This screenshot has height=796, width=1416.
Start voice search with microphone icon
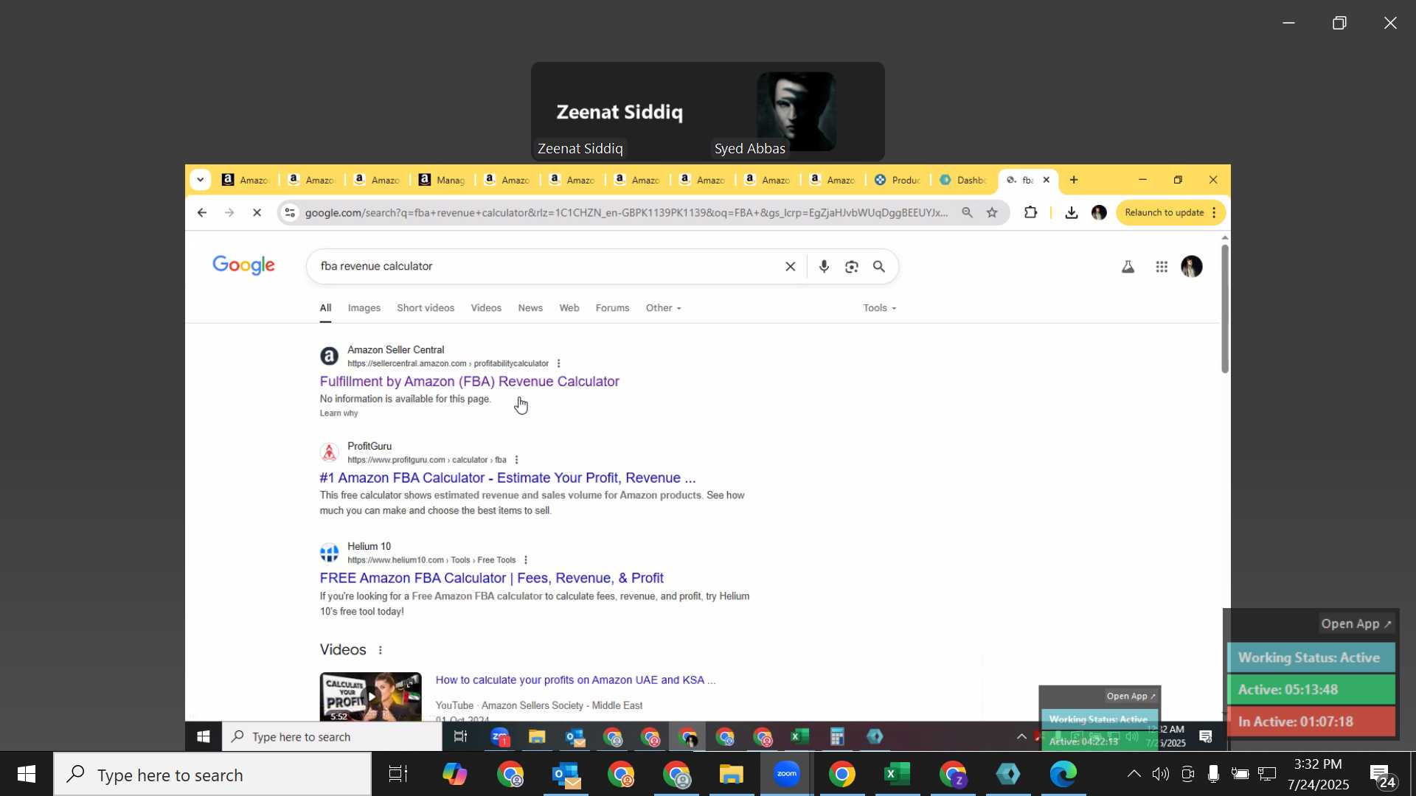point(824,267)
